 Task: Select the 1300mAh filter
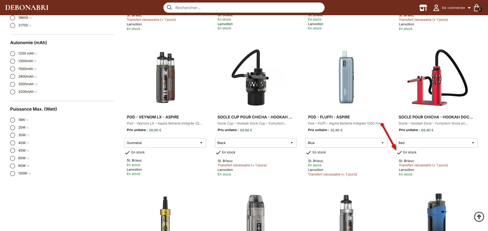coord(13,61)
